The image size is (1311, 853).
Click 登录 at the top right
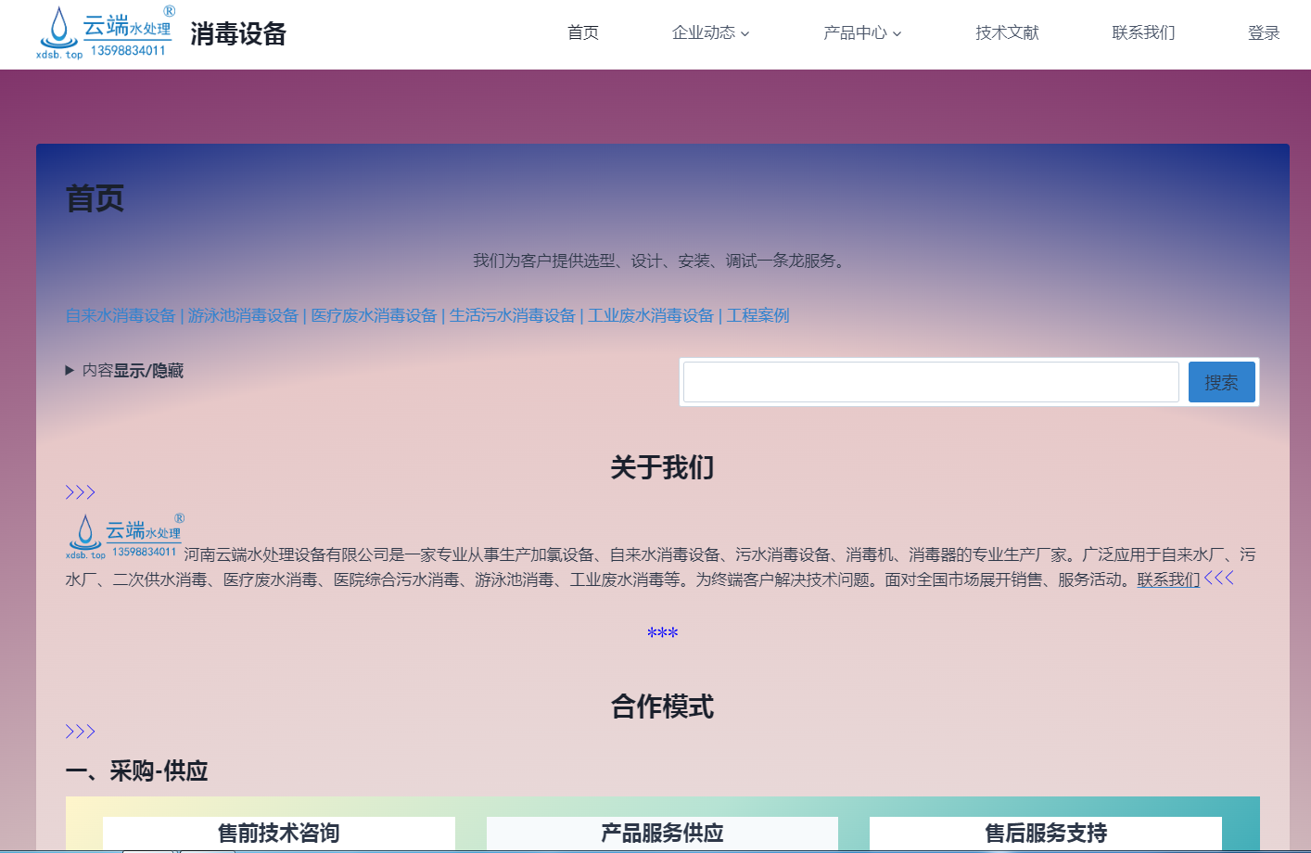1263,32
